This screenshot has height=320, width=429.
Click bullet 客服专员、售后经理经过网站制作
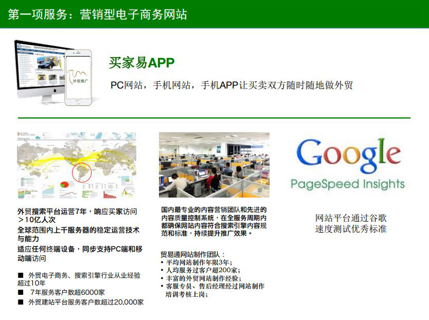click(215, 287)
